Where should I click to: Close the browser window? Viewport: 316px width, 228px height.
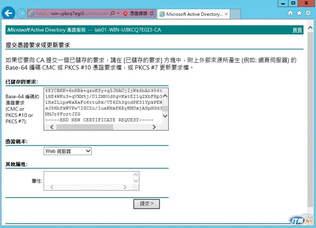pyautogui.click(x=307, y=3)
